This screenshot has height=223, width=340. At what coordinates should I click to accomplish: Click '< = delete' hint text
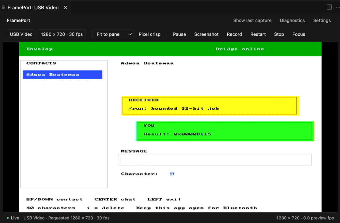pos(105,208)
